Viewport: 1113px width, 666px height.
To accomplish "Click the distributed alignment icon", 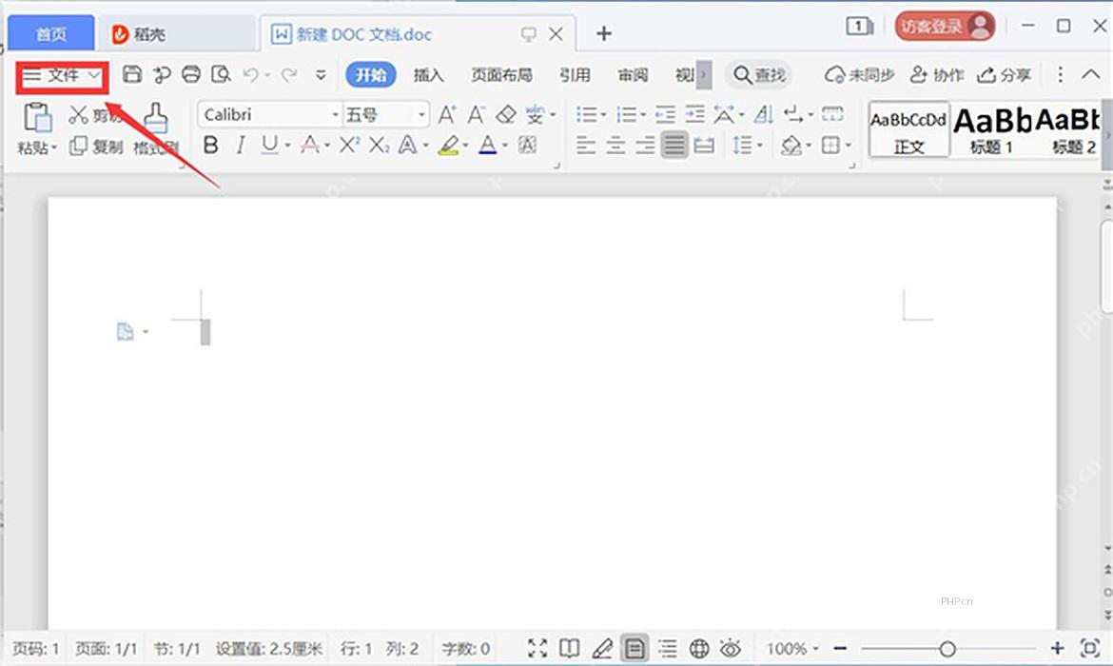I will coord(704,147).
